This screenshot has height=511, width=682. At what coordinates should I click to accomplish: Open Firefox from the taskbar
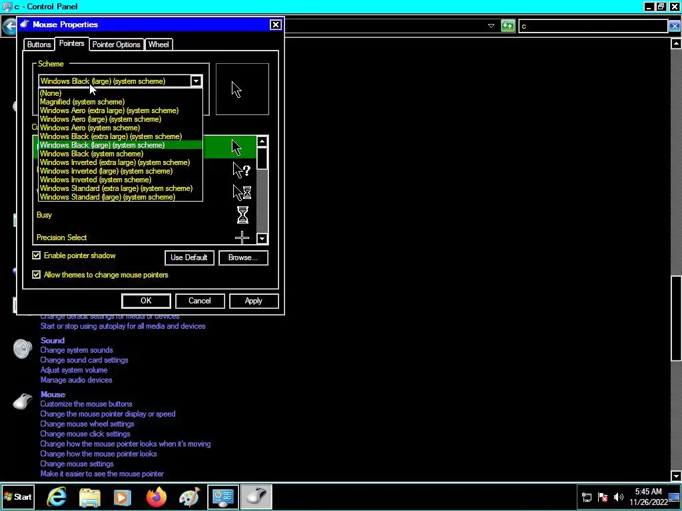pos(156,496)
